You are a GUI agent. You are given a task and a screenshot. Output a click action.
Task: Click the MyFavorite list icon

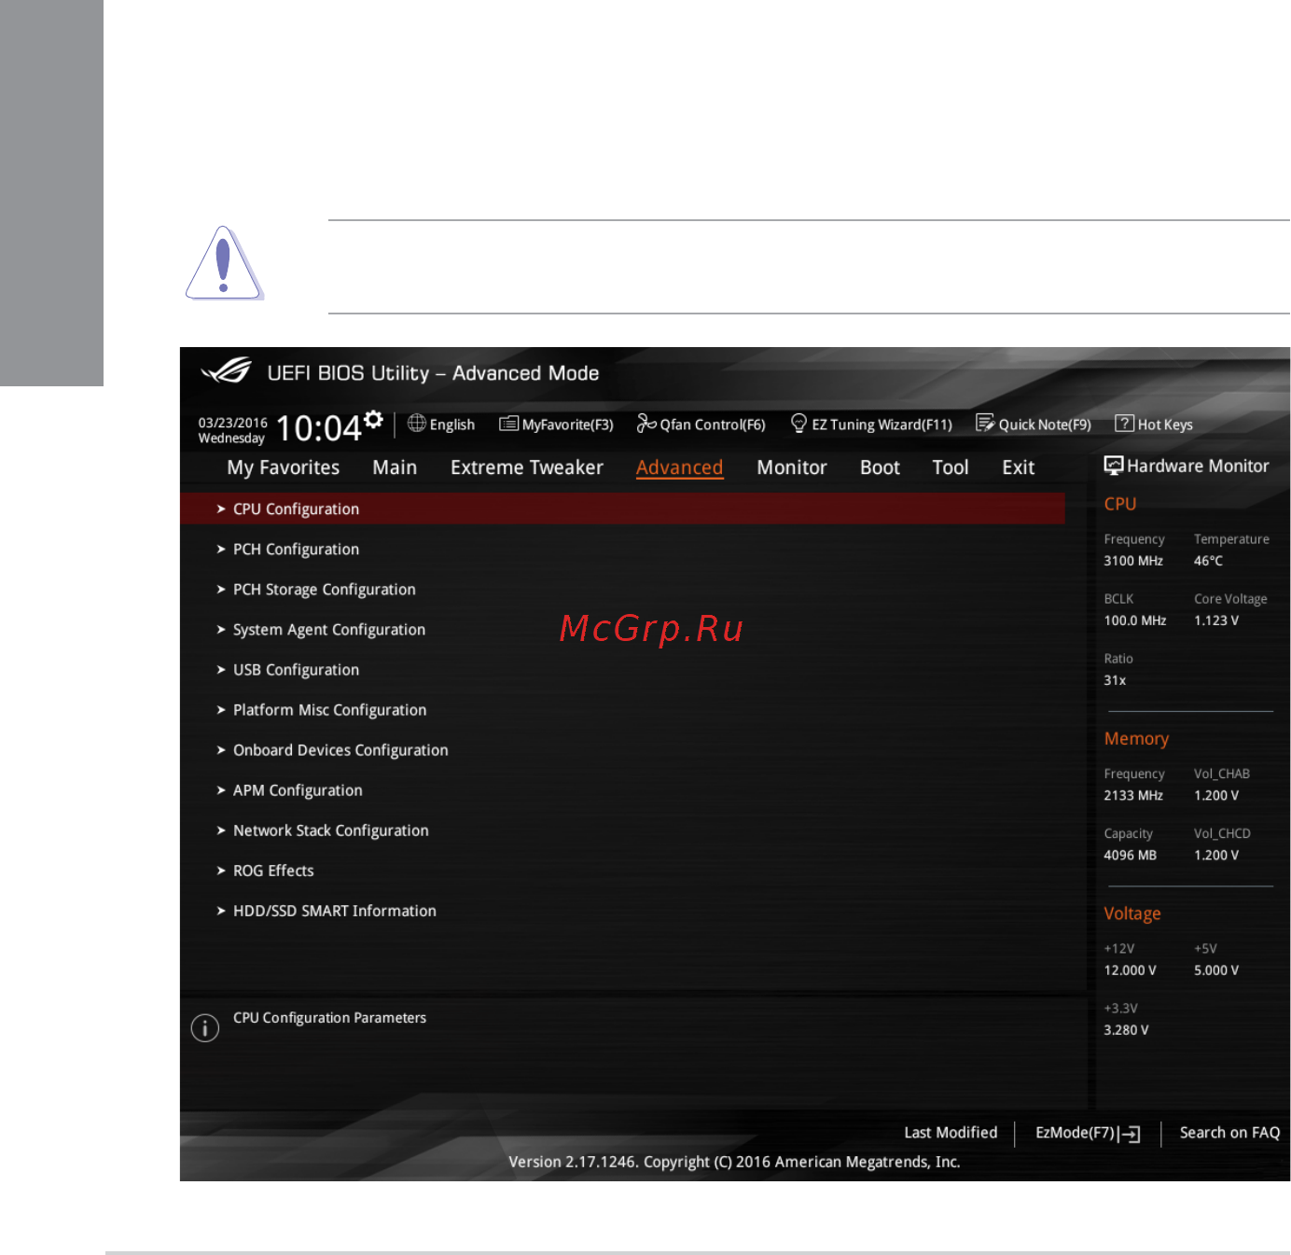(508, 424)
